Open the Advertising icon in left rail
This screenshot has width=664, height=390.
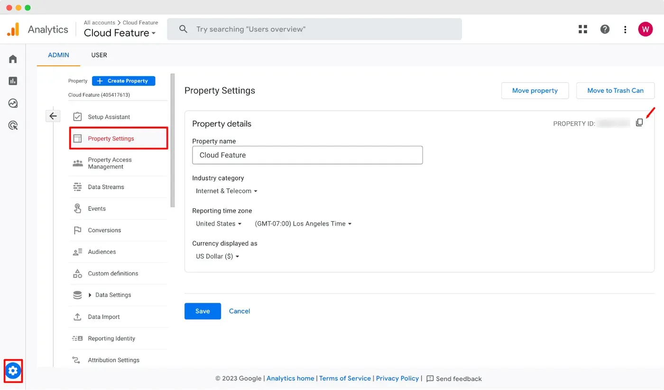13,126
